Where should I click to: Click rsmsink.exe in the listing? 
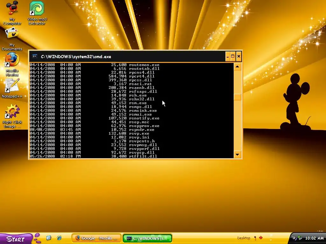coord(143,110)
